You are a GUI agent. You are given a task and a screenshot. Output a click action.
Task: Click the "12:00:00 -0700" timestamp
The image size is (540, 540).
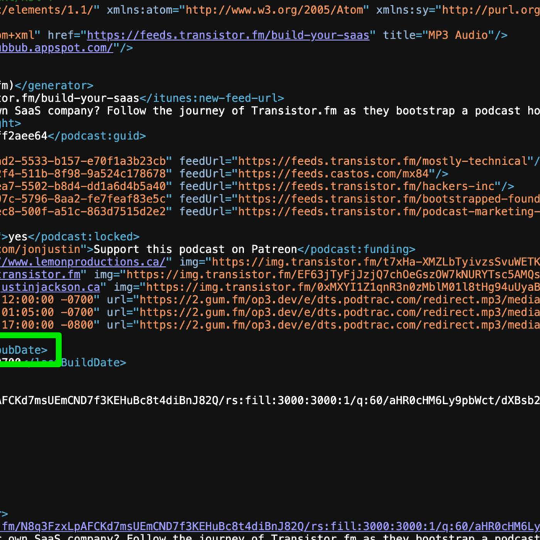tap(47, 300)
